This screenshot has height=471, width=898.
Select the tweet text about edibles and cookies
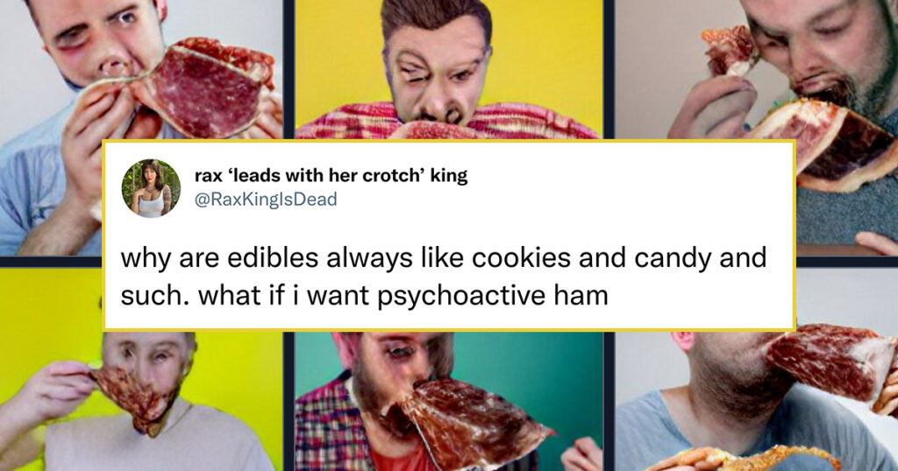pyautogui.click(x=443, y=277)
